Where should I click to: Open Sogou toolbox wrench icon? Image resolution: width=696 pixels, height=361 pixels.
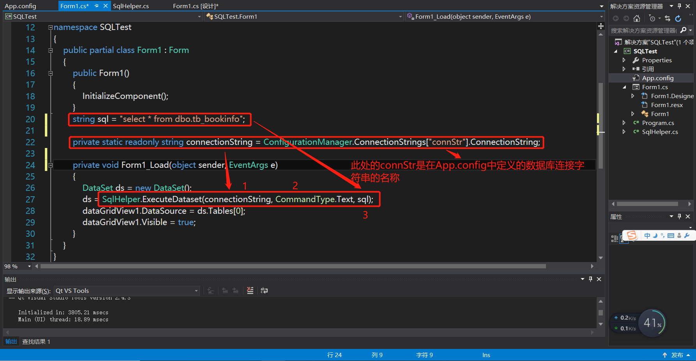pos(687,236)
